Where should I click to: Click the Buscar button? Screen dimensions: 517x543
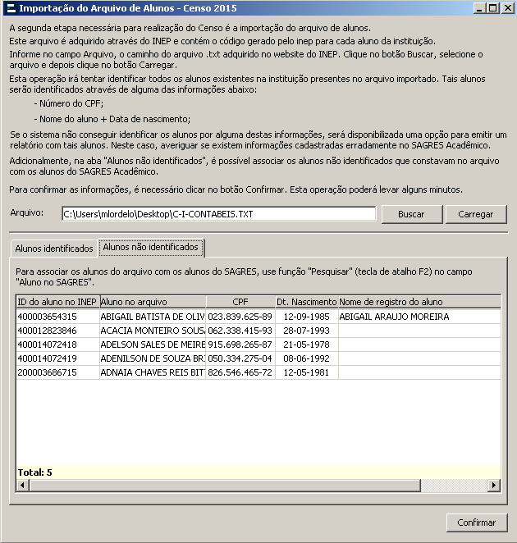pyautogui.click(x=411, y=214)
